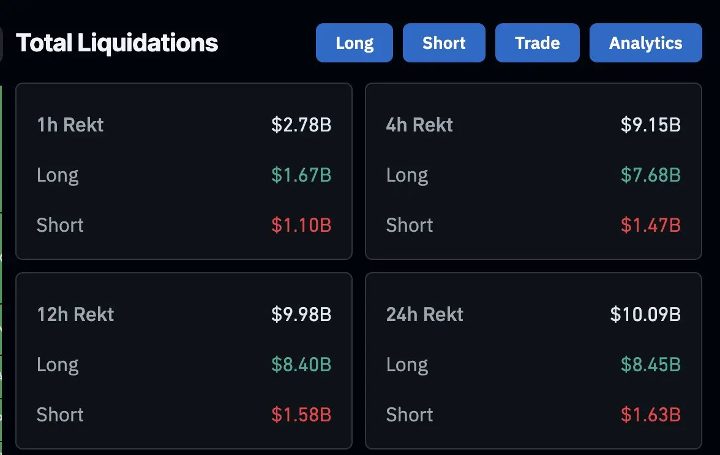
Task: Click the blue Short button
Action: point(444,43)
